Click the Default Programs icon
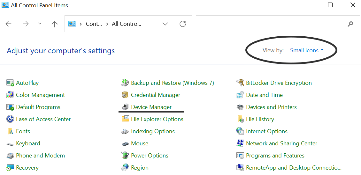Screen dimensions: 361x175 pos(10,107)
